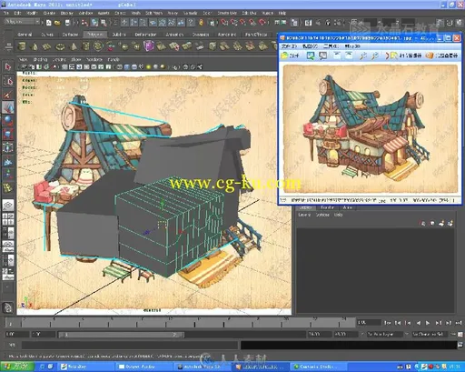Go to start of playback range
Viewport: 465px width, 372px height.
(388, 323)
